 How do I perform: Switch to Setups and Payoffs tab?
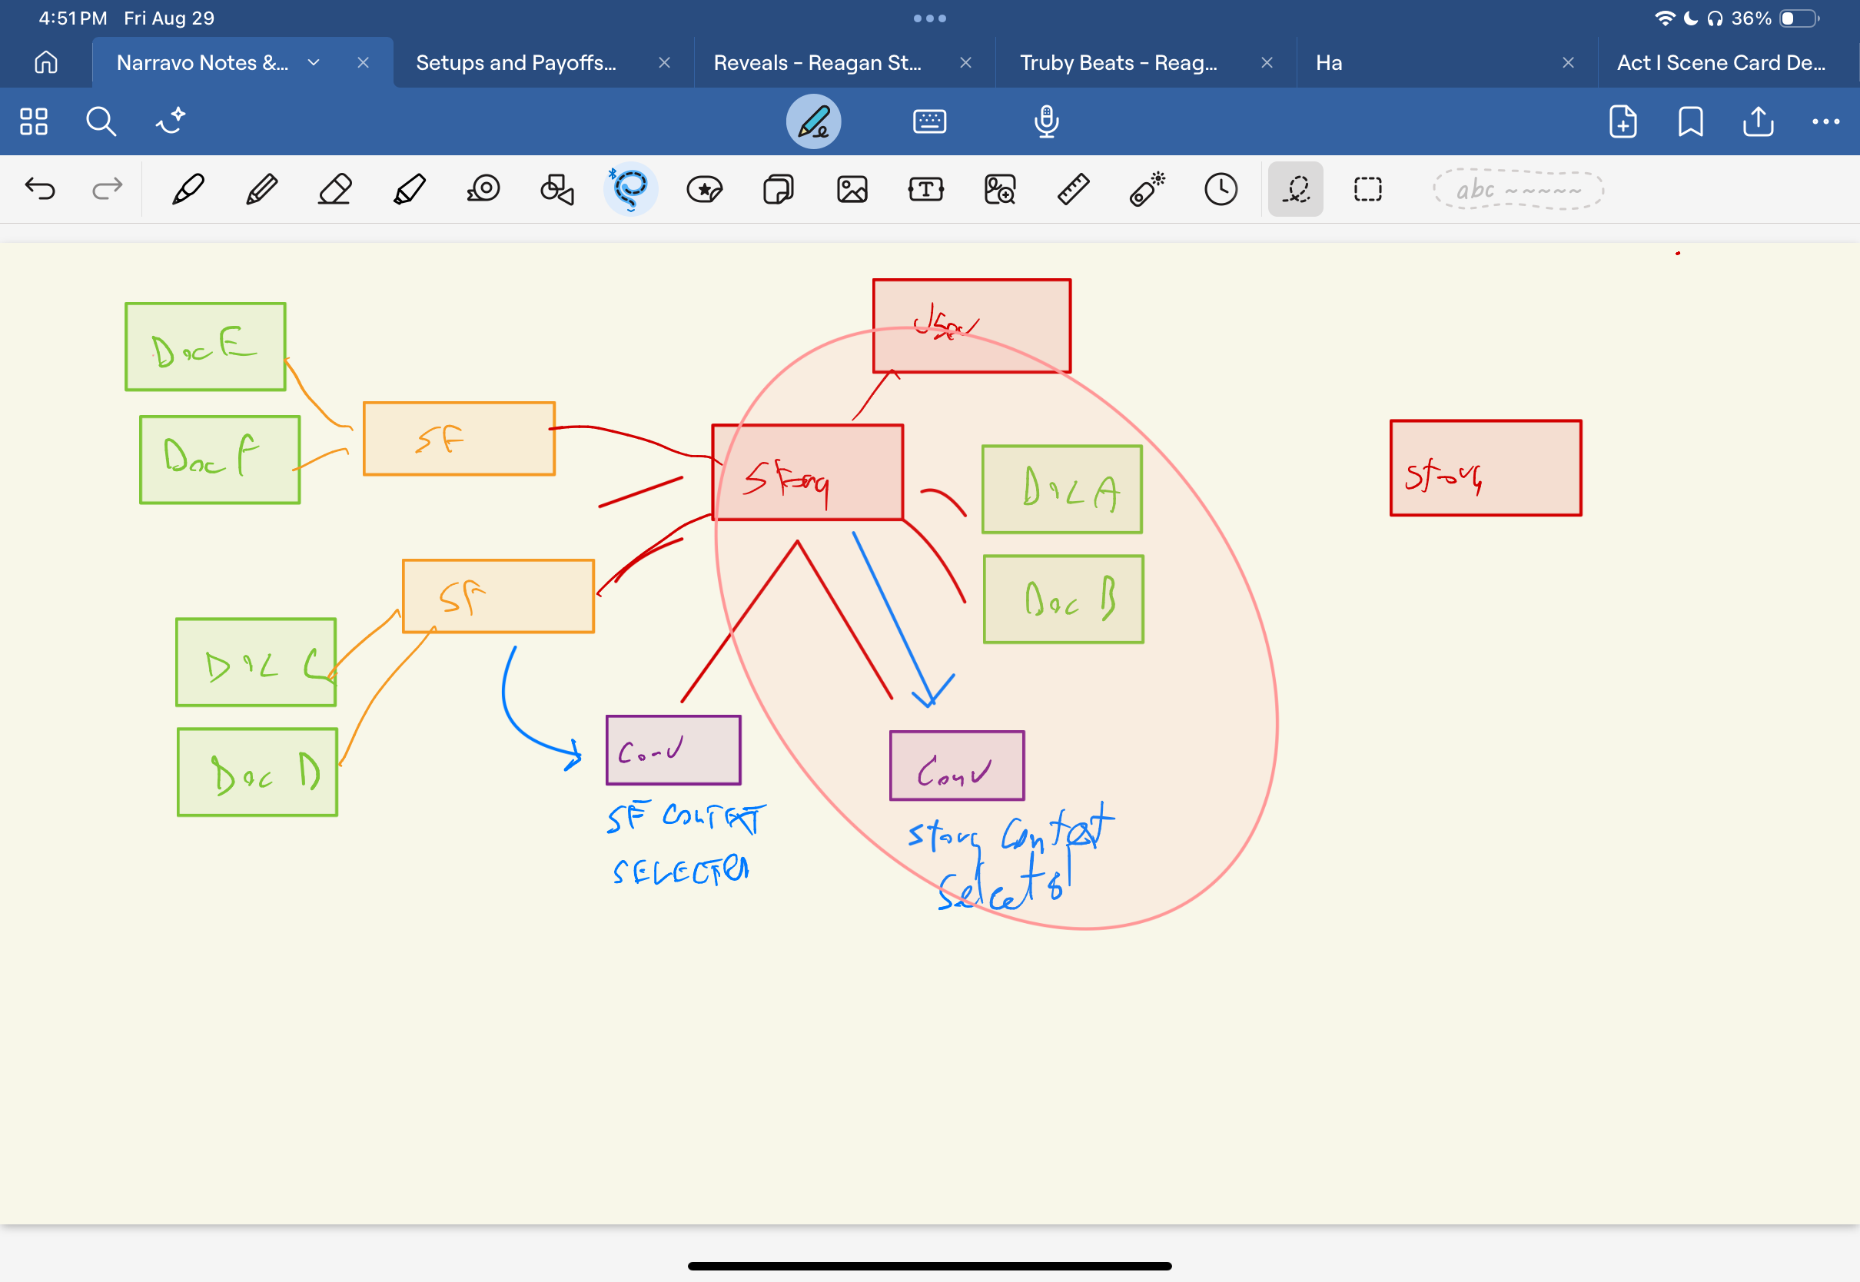(x=516, y=63)
